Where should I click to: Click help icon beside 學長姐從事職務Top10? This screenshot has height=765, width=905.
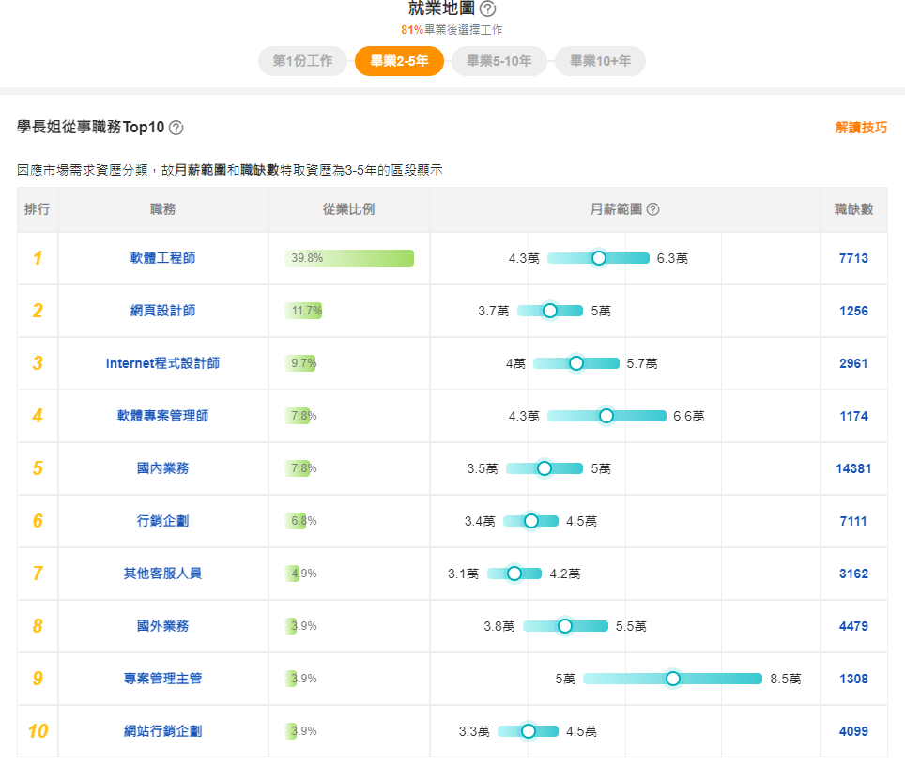tap(176, 128)
